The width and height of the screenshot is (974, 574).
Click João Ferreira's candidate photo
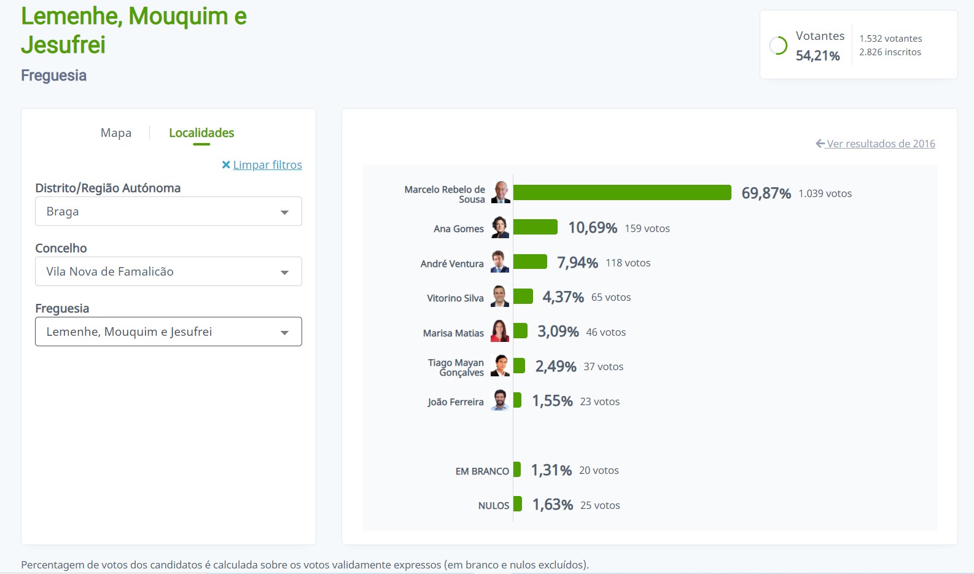tap(501, 401)
